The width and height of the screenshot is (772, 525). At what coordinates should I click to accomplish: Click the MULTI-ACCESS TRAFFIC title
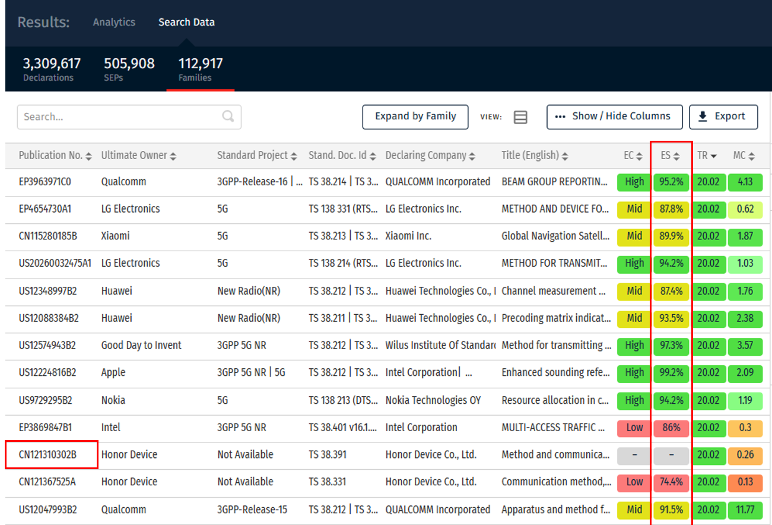[x=553, y=428]
